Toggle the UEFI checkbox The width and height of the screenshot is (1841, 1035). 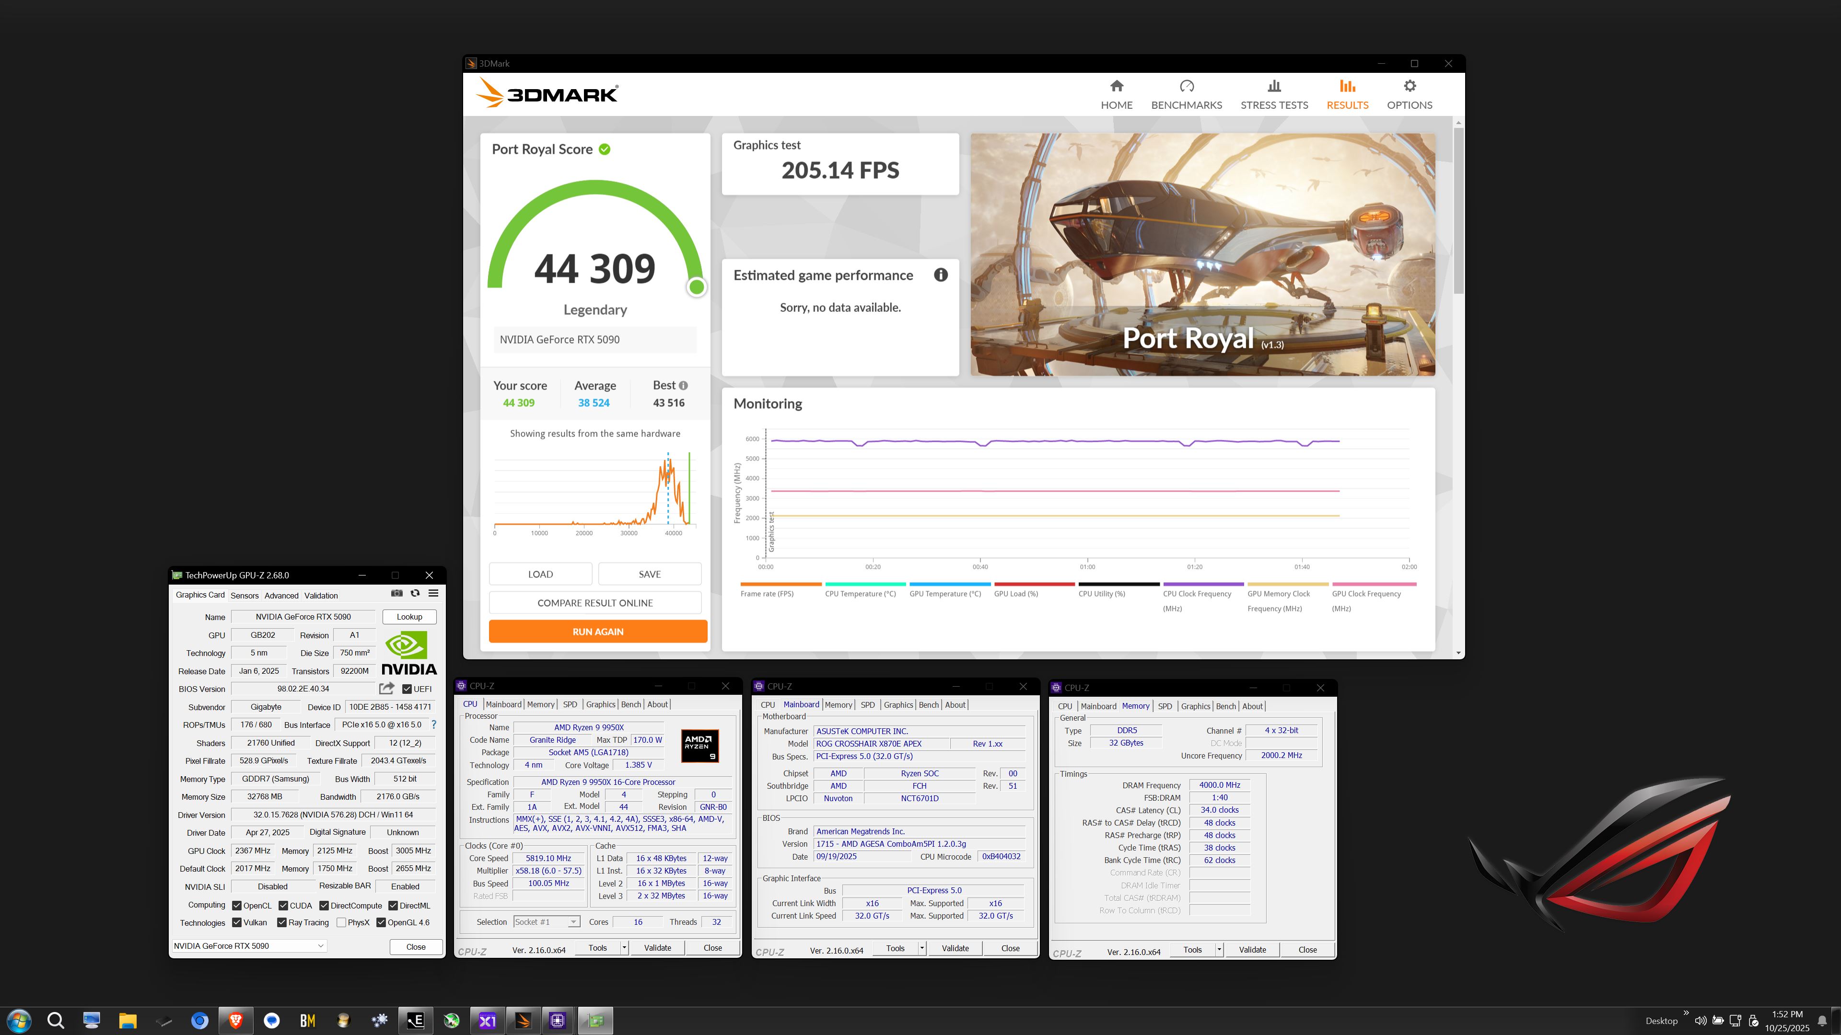pos(407,690)
